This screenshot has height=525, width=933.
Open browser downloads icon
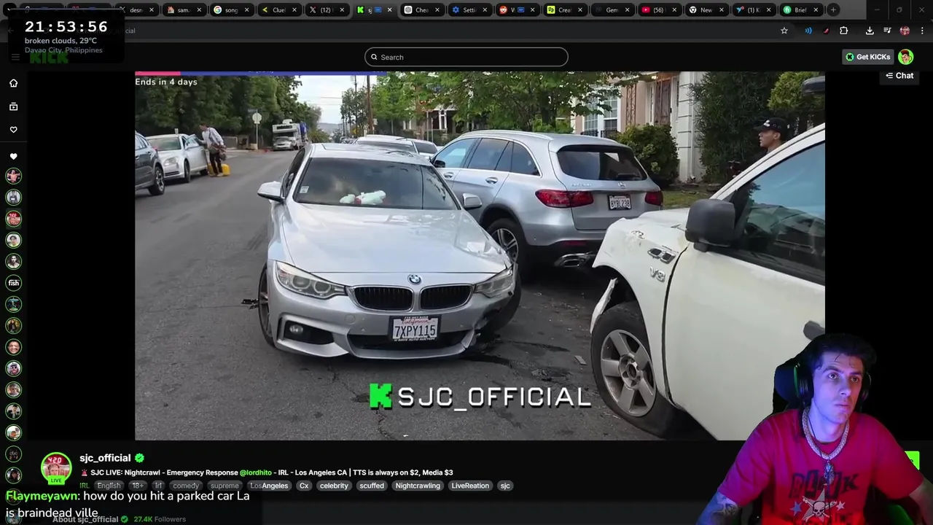[x=870, y=31]
